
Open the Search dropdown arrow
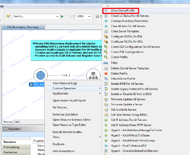tap(58, 16)
